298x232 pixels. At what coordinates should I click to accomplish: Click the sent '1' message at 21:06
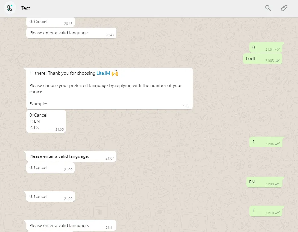pos(266,142)
